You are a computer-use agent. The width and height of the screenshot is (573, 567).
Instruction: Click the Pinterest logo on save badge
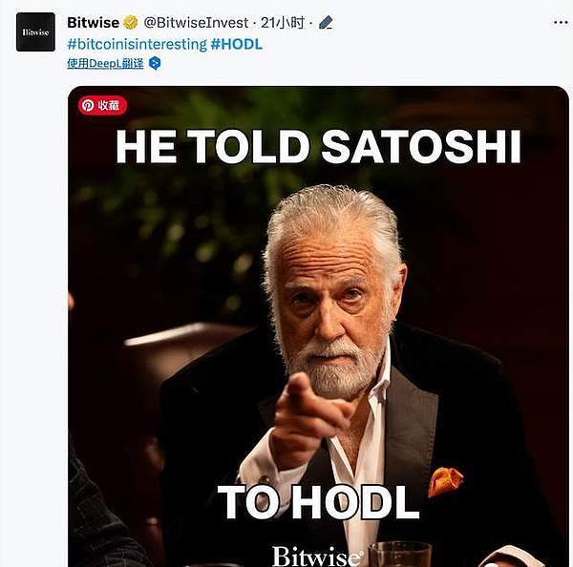click(x=88, y=106)
